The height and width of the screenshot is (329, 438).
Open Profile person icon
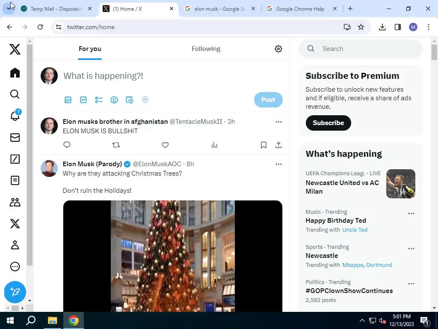[15, 245]
